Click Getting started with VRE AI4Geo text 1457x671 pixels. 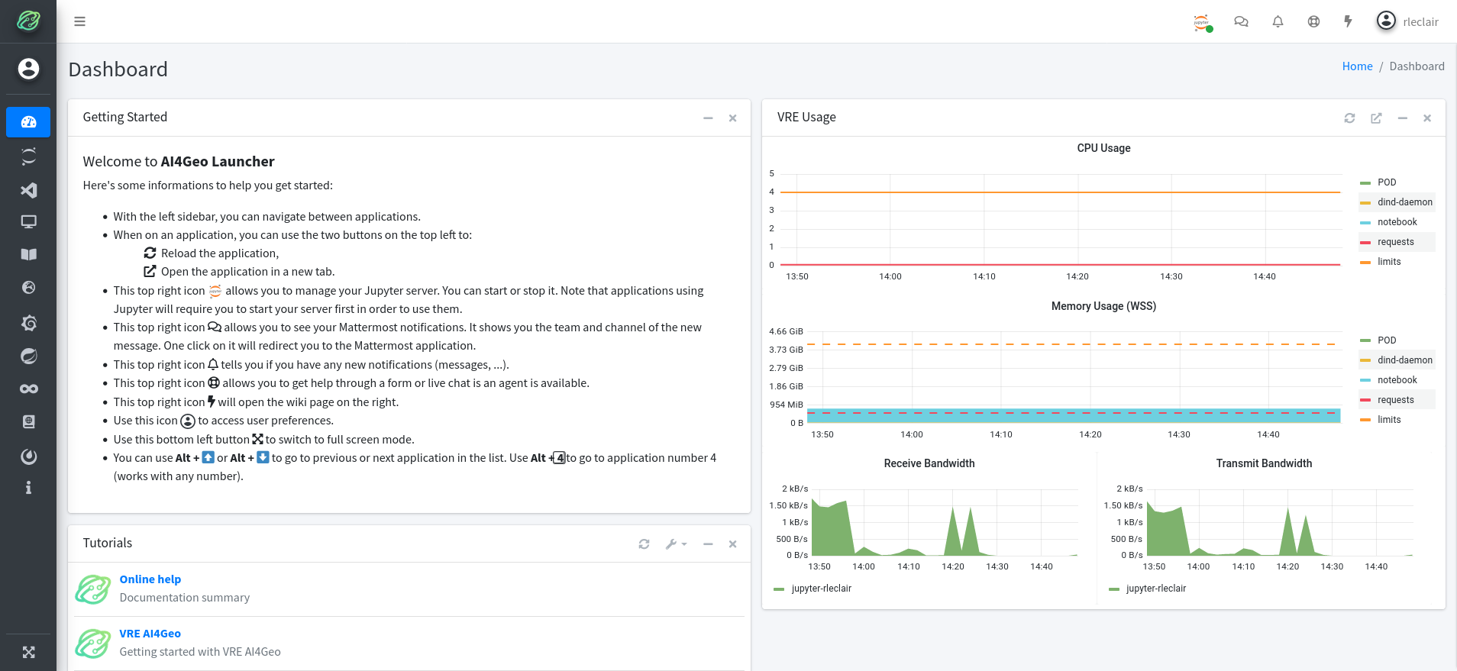click(200, 652)
